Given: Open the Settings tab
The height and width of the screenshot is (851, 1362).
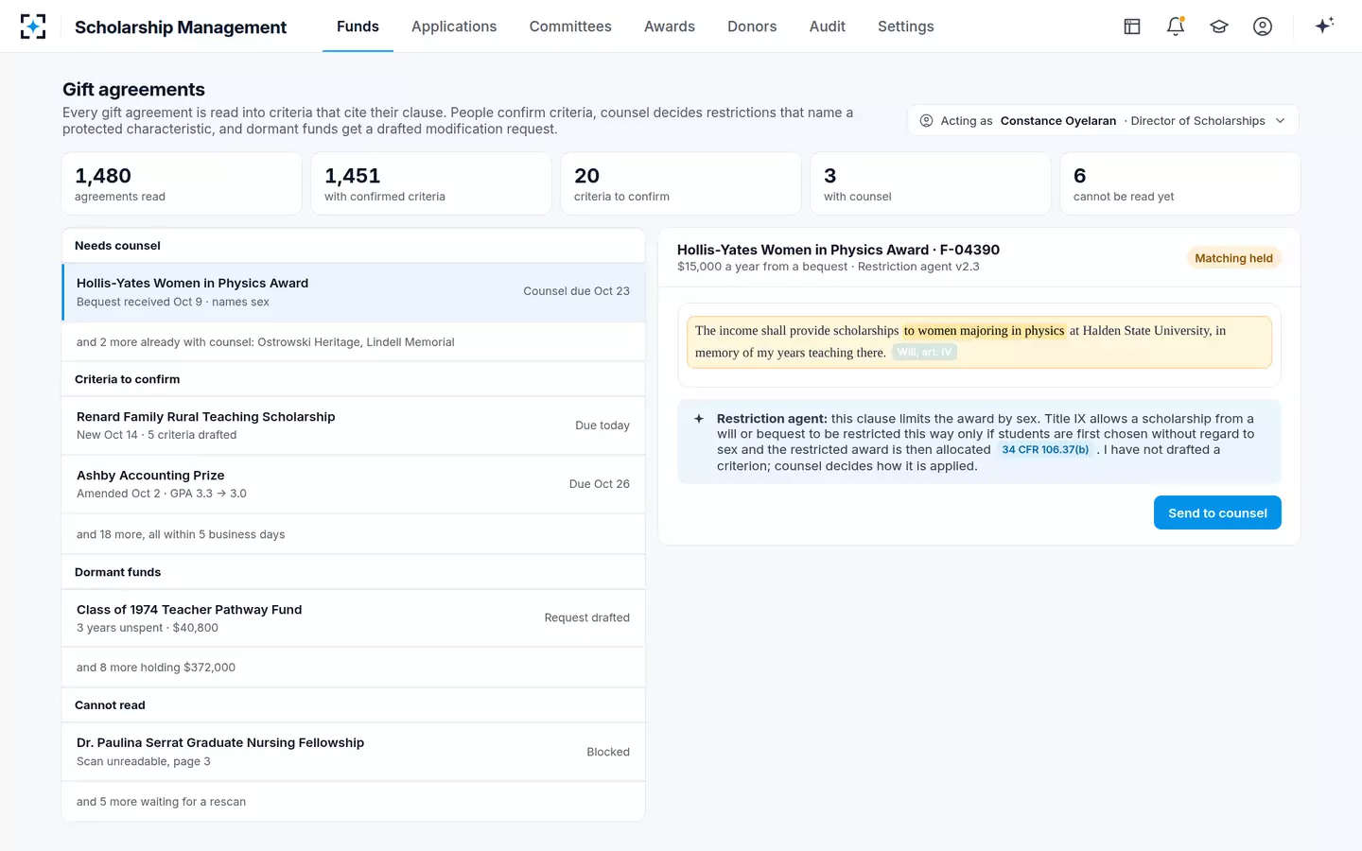Looking at the screenshot, I should tap(906, 26).
